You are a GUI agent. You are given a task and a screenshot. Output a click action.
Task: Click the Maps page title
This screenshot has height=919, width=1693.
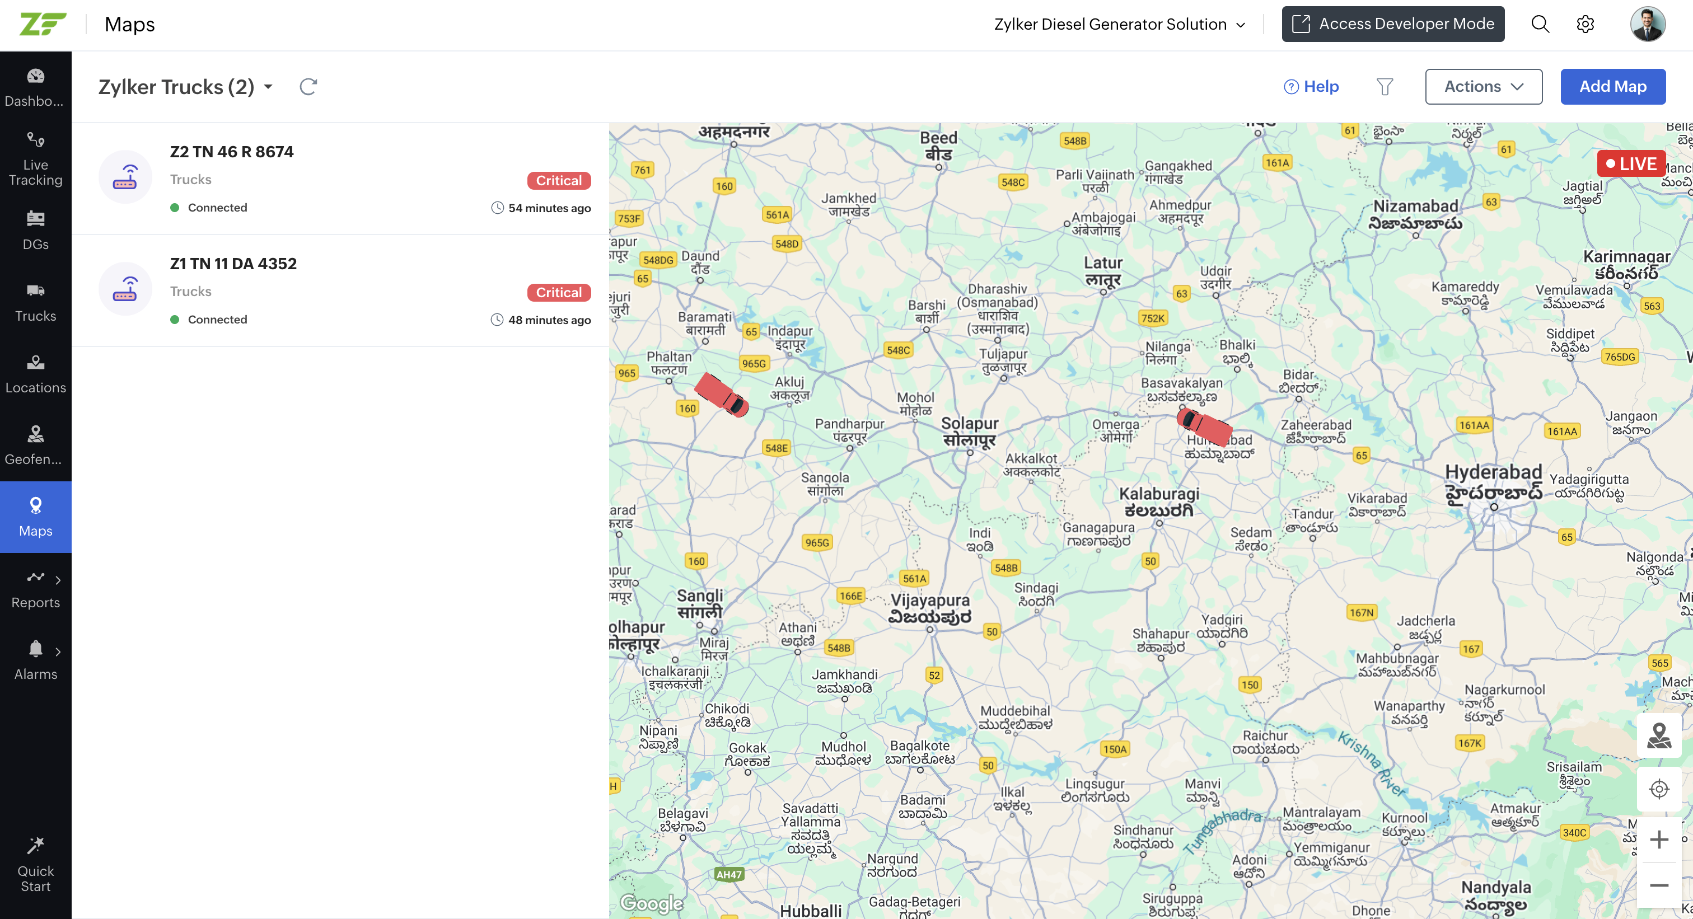tap(129, 24)
